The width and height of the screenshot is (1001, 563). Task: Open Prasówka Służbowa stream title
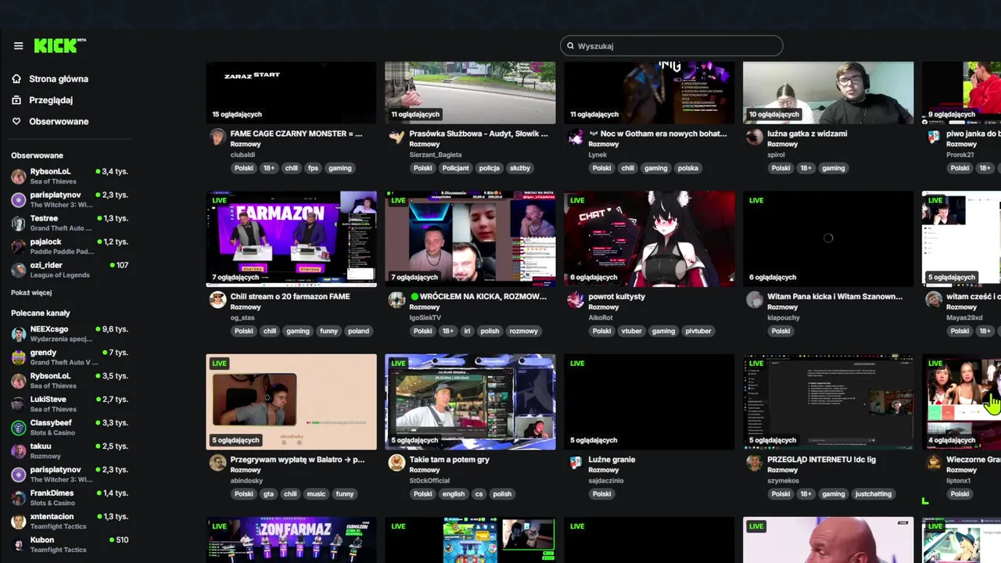pyautogui.click(x=479, y=134)
